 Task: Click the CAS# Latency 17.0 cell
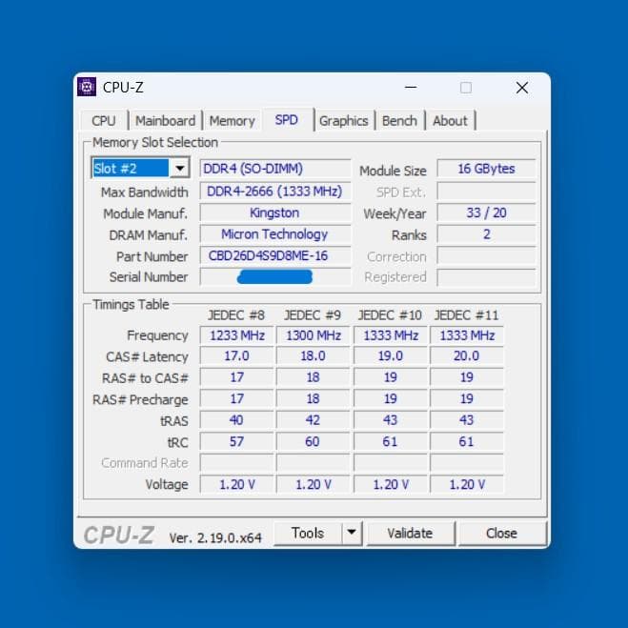pos(236,356)
